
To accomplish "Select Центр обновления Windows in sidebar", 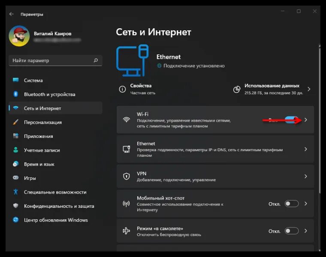I will [55, 220].
